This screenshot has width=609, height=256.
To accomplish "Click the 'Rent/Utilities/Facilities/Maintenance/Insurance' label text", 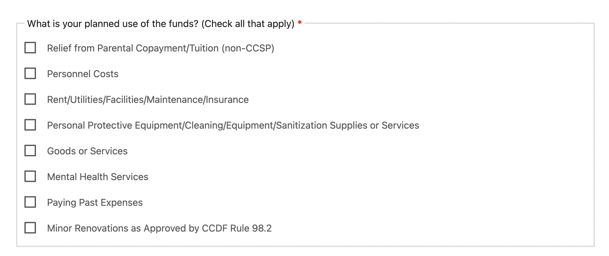I will [x=148, y=100].
